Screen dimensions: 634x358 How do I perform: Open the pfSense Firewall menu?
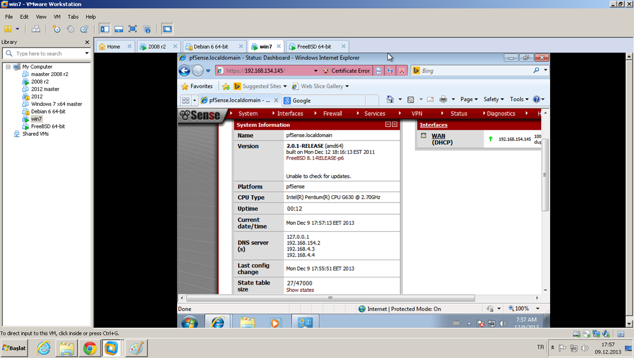[332, 114]
